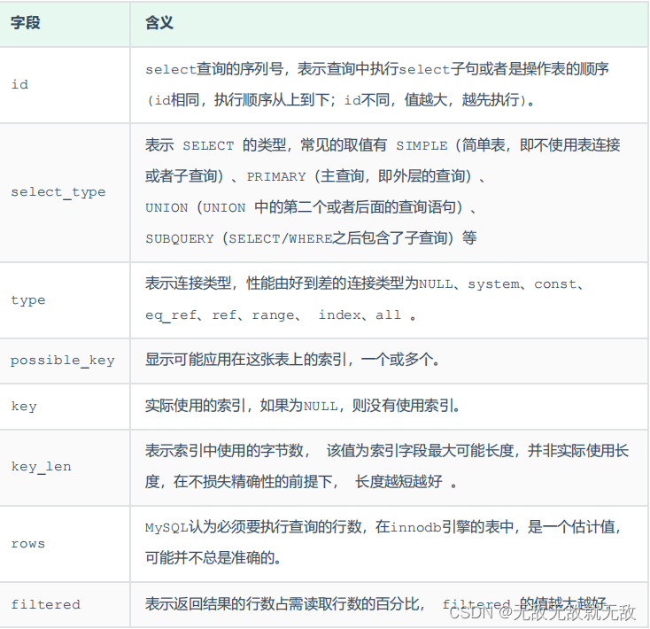This screenshot has height=629, width=650.
Task: Click the line starting 'UNION (UNION 中的第二个'
Action: (311, 207)
